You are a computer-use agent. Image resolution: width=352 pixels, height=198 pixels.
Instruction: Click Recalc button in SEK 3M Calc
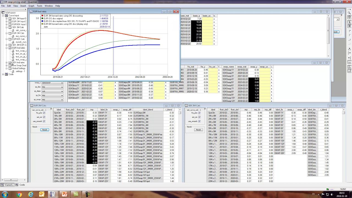(199, 130)
